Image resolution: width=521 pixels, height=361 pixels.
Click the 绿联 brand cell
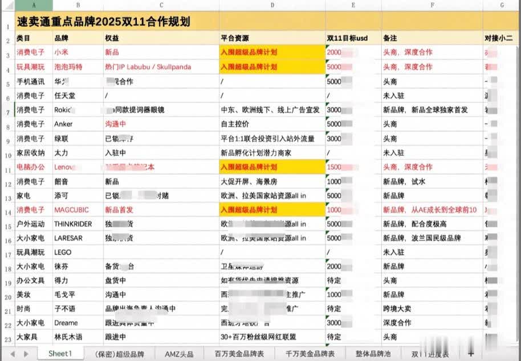click(78, 139)
